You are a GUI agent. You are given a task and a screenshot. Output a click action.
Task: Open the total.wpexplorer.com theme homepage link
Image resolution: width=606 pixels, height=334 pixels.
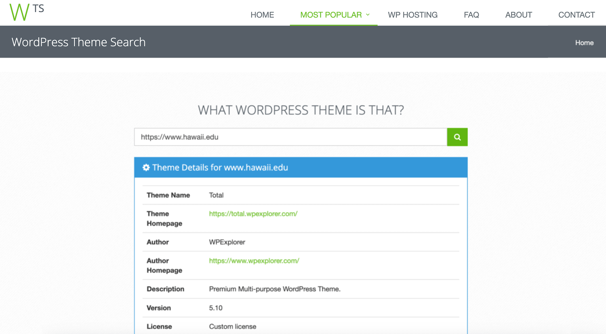click(x=253, y=214)
